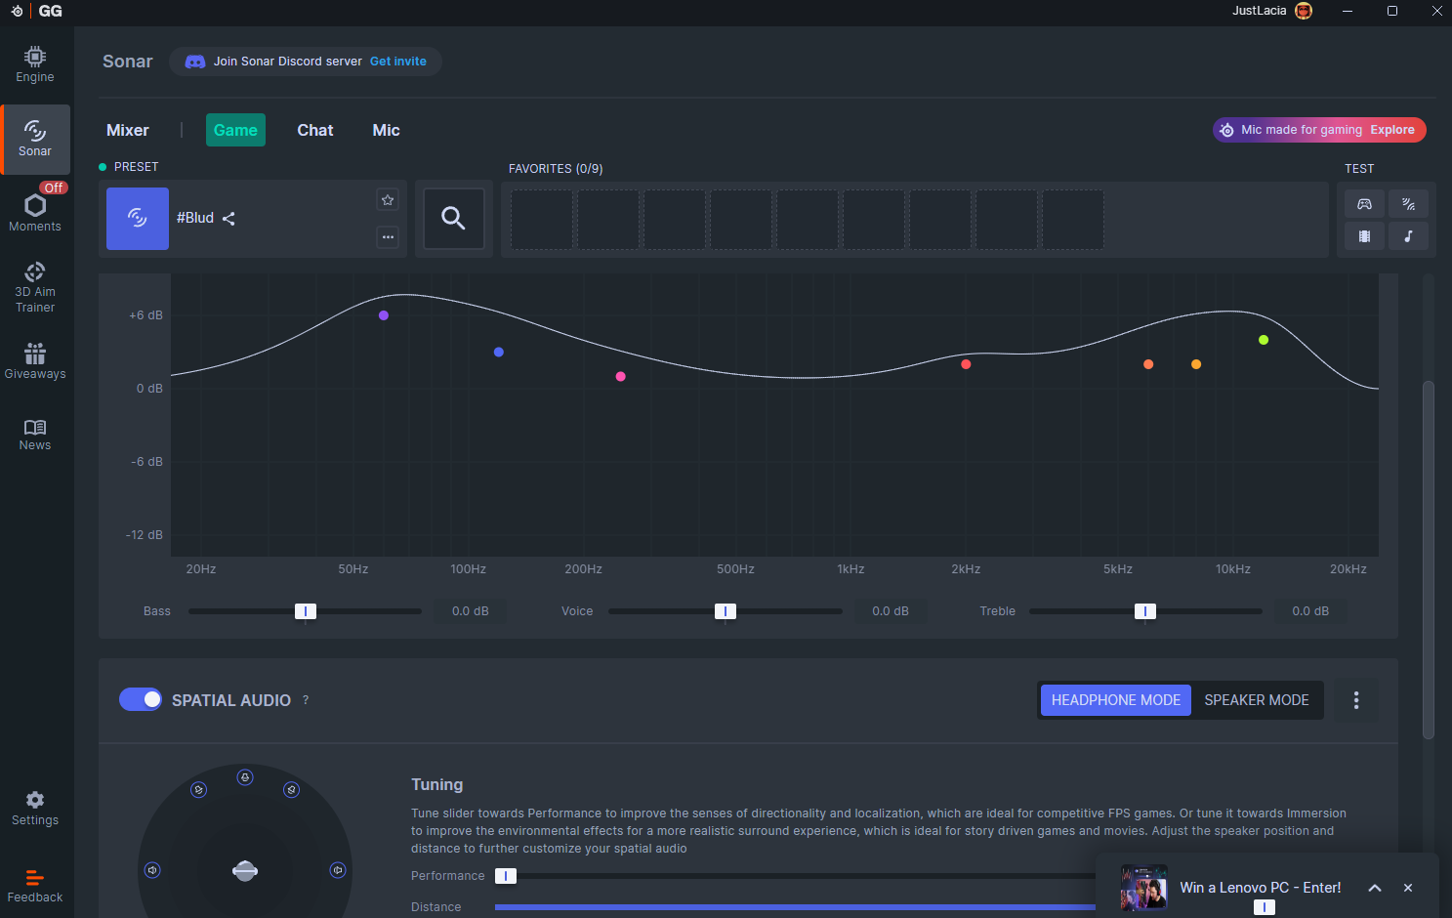1452x918 pixels.
Task: Select the purple EQ band point
Action: [384, 315]
